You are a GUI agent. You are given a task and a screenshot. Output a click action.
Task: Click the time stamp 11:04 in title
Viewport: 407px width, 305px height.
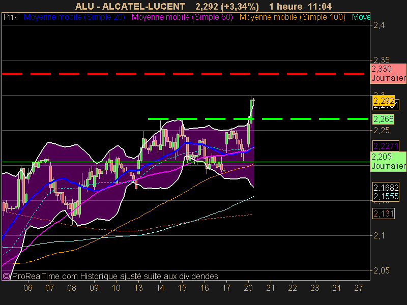320,7
